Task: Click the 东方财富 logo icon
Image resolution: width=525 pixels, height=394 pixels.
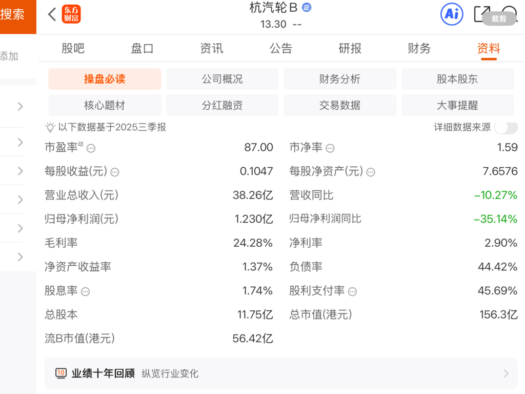Action: click(71, 14)
